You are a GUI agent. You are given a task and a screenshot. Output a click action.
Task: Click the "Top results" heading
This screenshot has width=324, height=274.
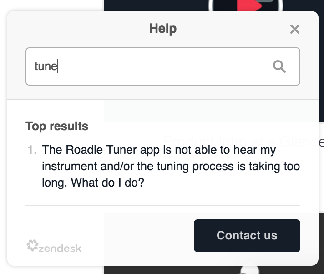pyautogui.click(x=57, y=126)
